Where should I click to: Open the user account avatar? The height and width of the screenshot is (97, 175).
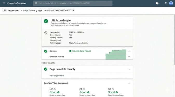tap(171, 3)
